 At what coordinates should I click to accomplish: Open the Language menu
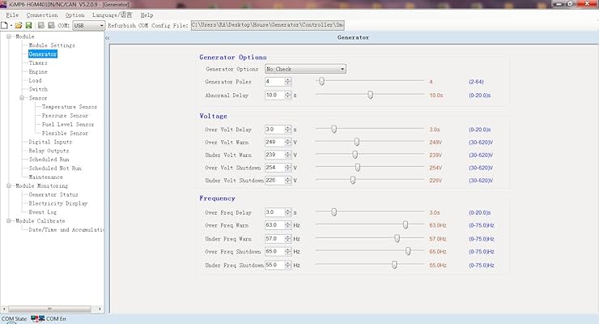(x=112, y=15)
